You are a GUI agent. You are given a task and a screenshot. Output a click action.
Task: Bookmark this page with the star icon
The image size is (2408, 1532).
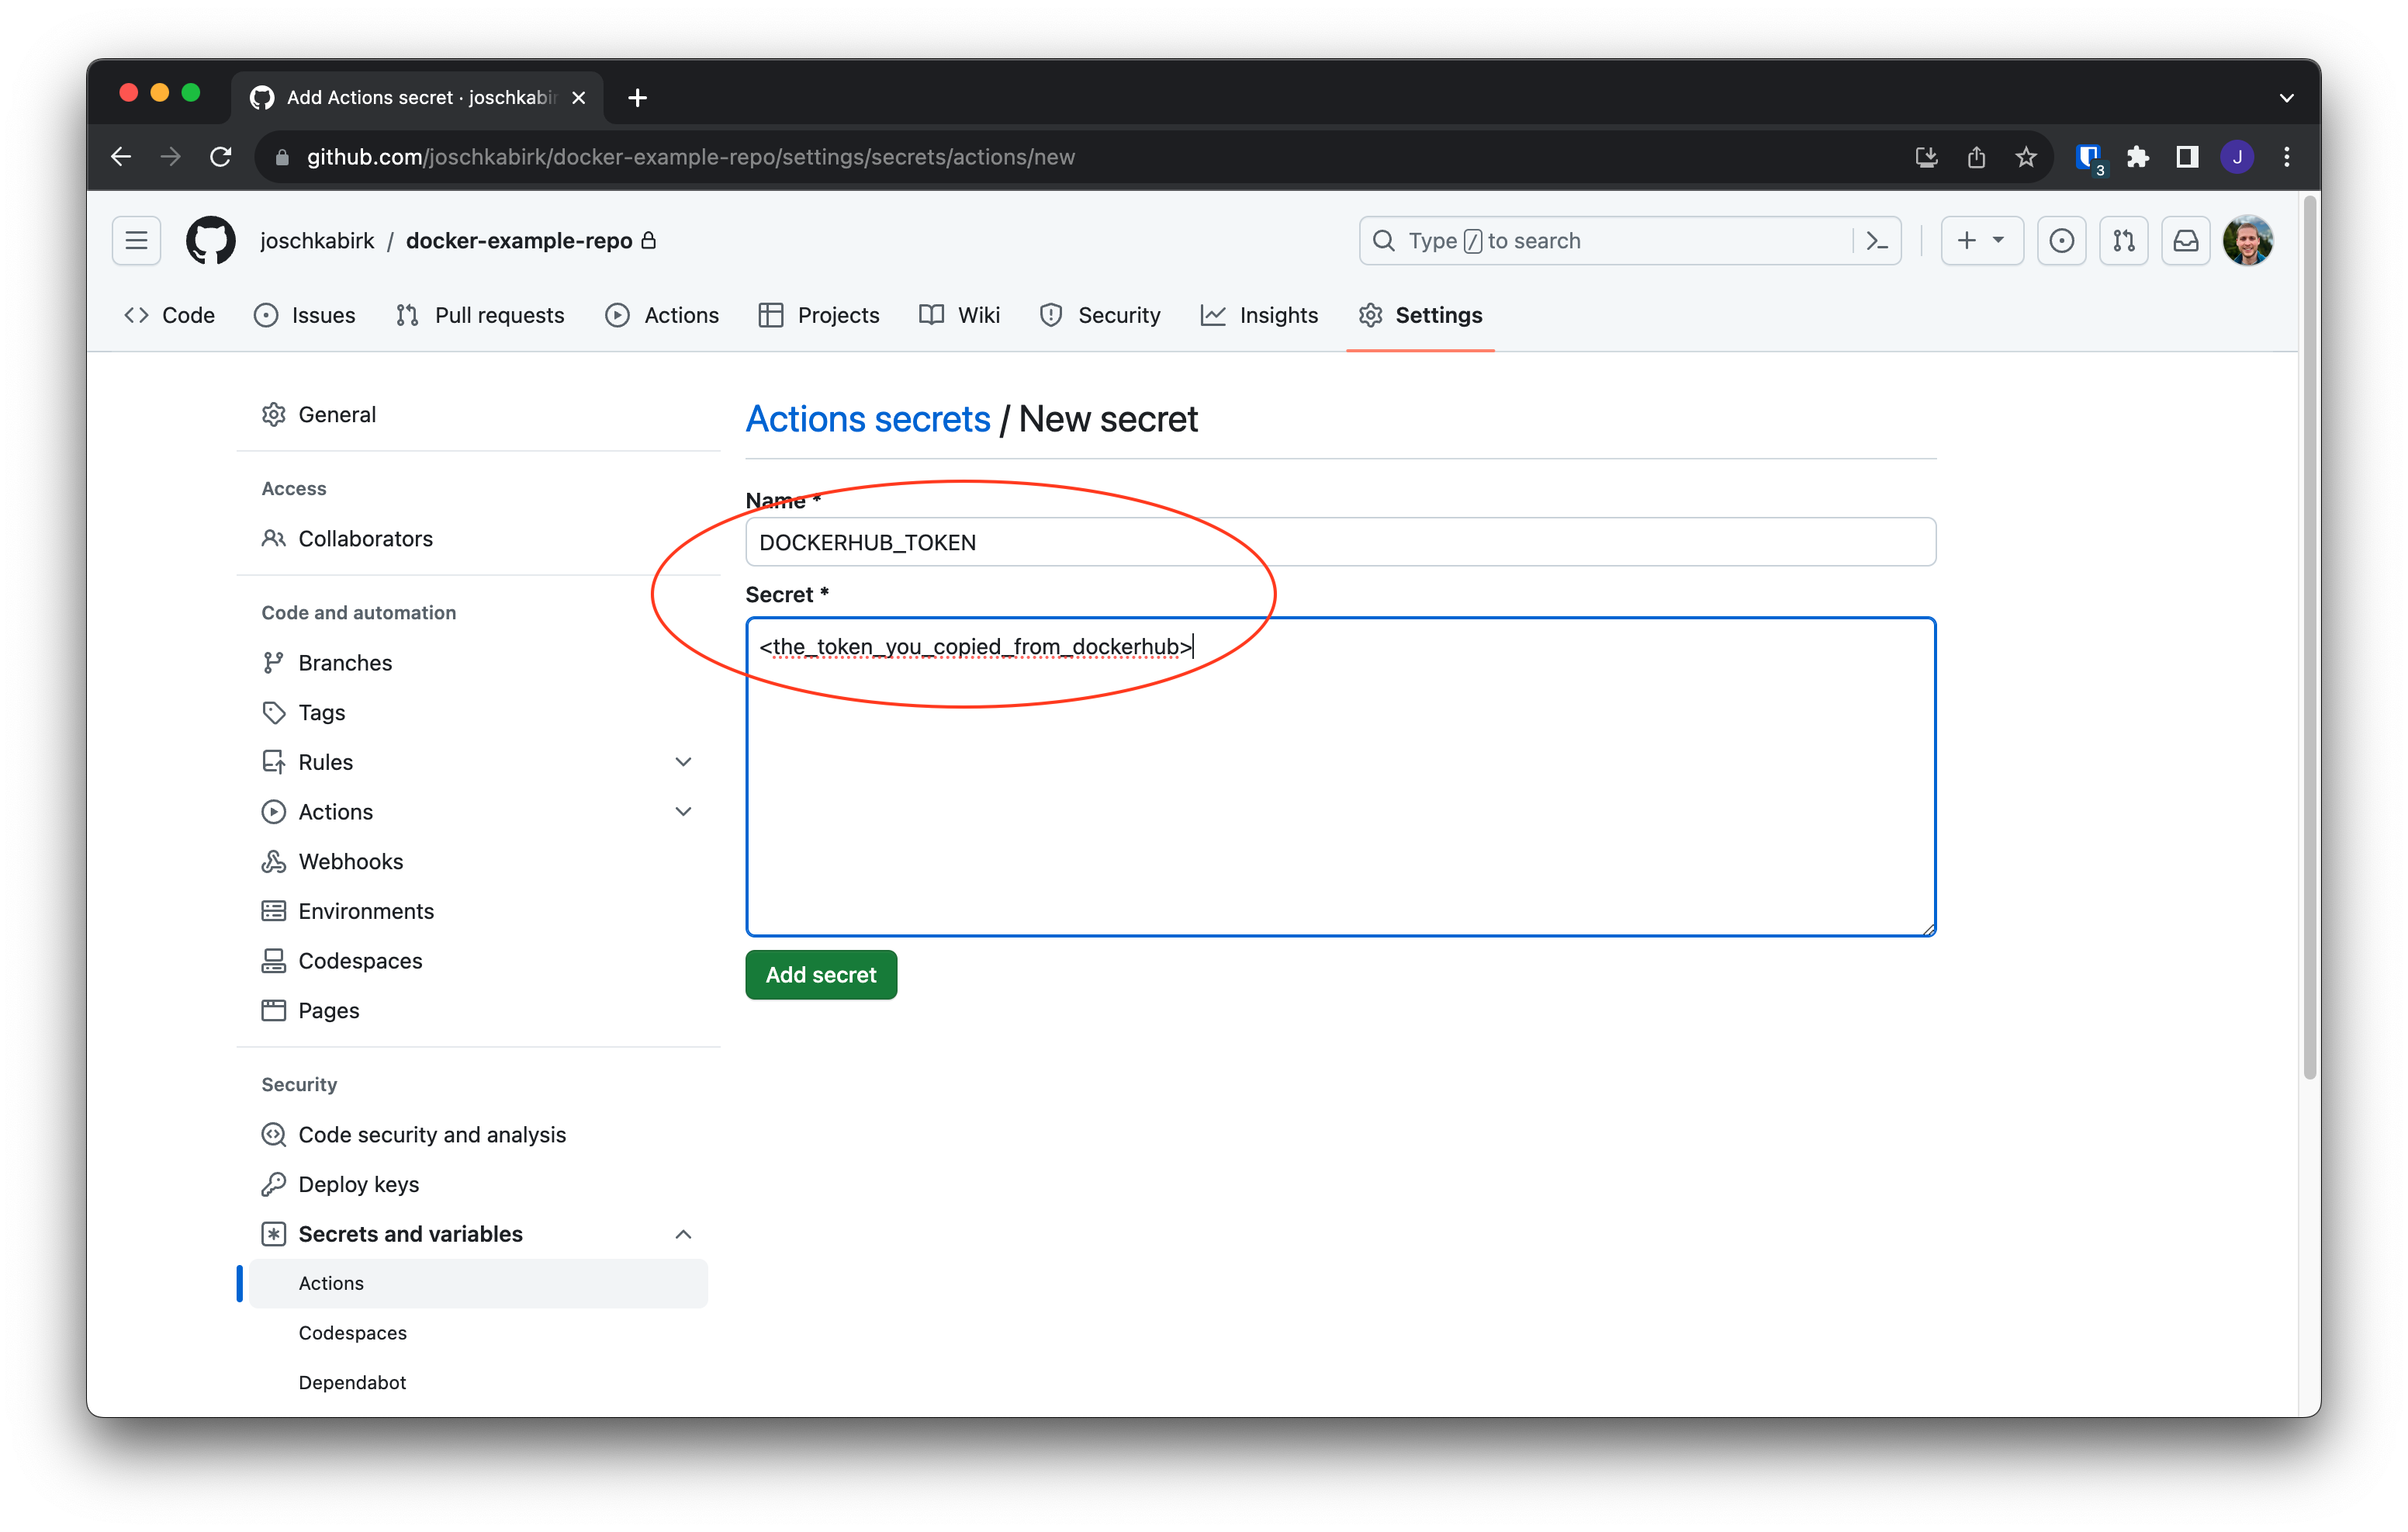tap(2026, 157)
